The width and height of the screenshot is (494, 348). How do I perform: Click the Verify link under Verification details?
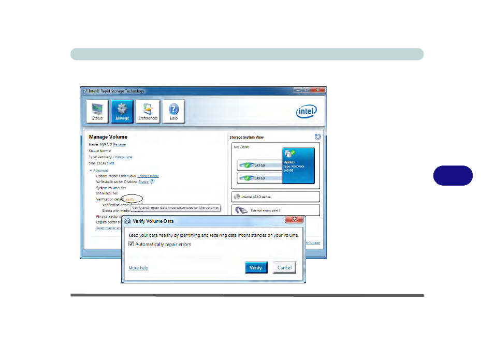(130, 199)
